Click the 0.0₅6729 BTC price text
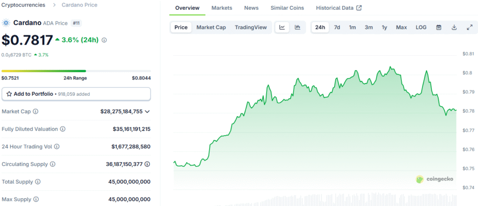Image resolution: width=478 pixels, height=206 pixels. click(x=16, y=55)
